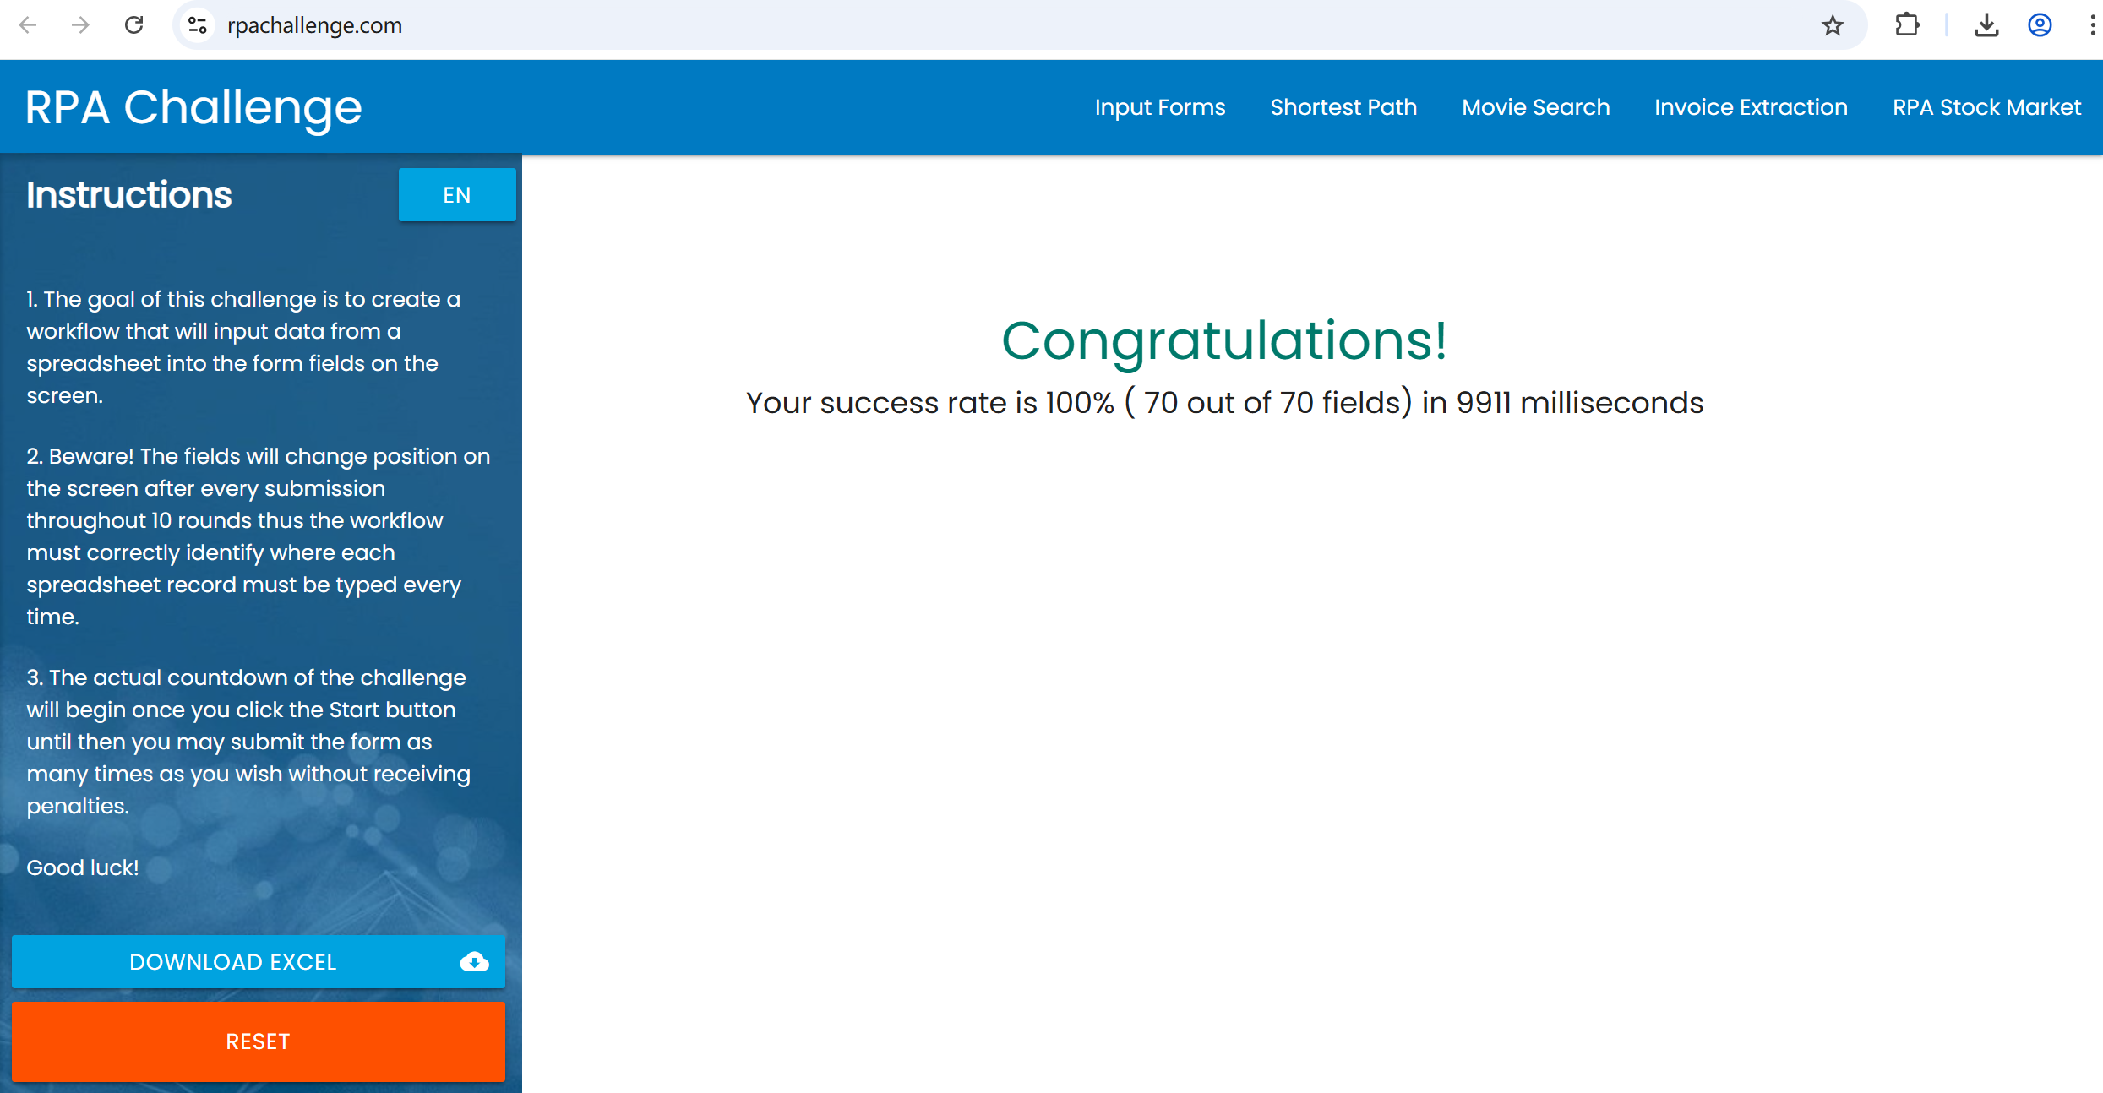The image size is (2103, 1093).
Task: Open the Movie Search challenge
Action: 1535,107
